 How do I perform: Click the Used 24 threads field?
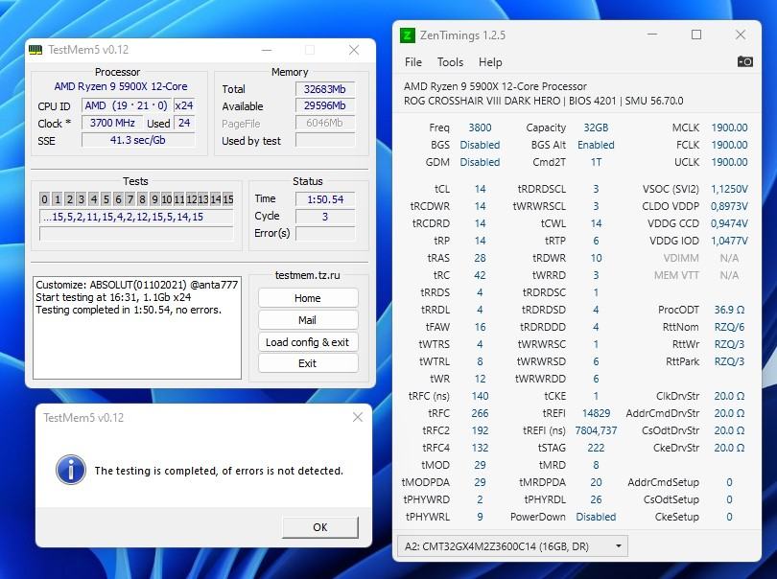tap(184, 123)
